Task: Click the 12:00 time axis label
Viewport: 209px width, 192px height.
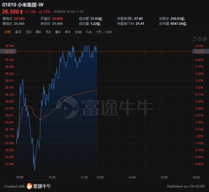Action: tap(100, 177)
